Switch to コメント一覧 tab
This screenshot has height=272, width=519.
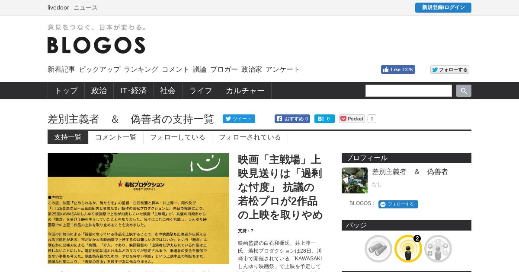(x=116, y=137)
